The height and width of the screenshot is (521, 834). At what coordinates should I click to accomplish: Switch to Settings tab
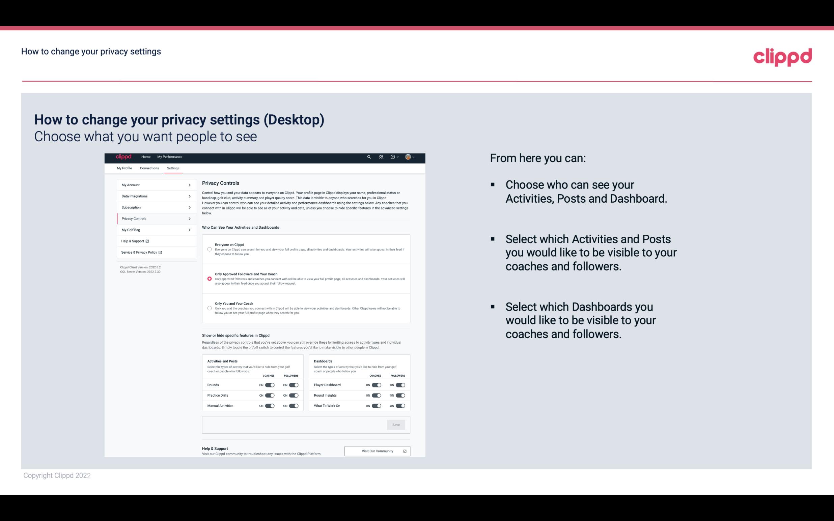(173, 168)
